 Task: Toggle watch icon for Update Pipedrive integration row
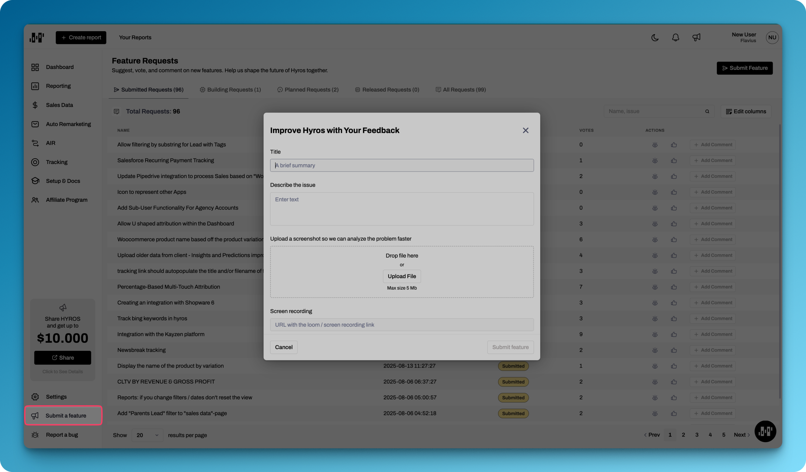click(x=655, y=177)
